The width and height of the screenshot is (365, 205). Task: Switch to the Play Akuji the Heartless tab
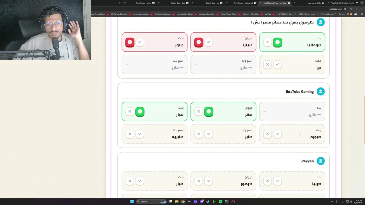(x=342, y=3)
